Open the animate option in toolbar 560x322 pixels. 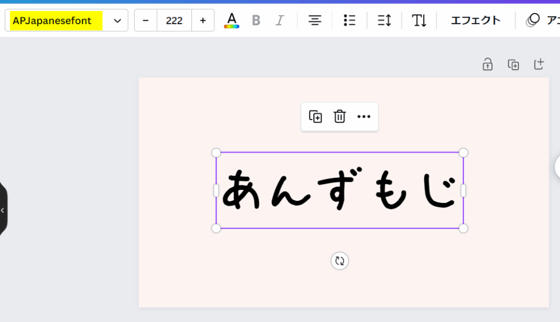(x=541, y=21)
